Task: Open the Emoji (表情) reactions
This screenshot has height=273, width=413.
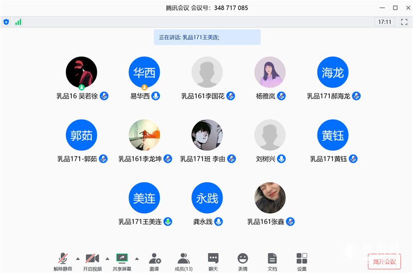Action: (x=242, y=261)
